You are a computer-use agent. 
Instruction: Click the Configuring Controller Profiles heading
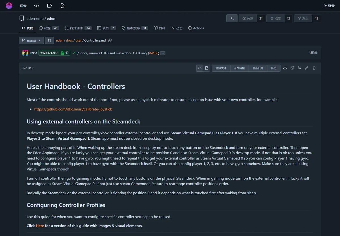click(66, 205)
